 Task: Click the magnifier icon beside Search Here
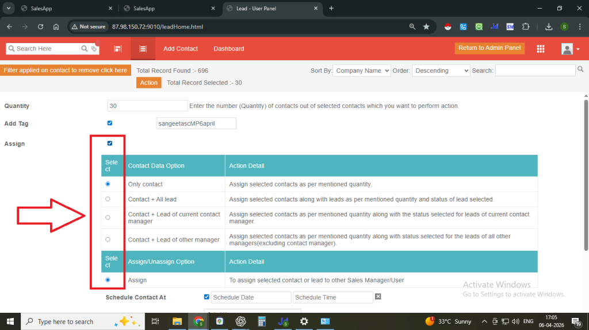[85, 49]
